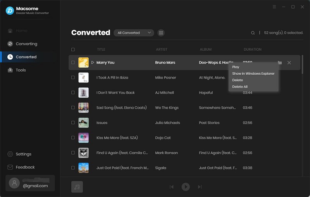Skip to the previous track
Screen dimensions: 310x197
[171, 187]
